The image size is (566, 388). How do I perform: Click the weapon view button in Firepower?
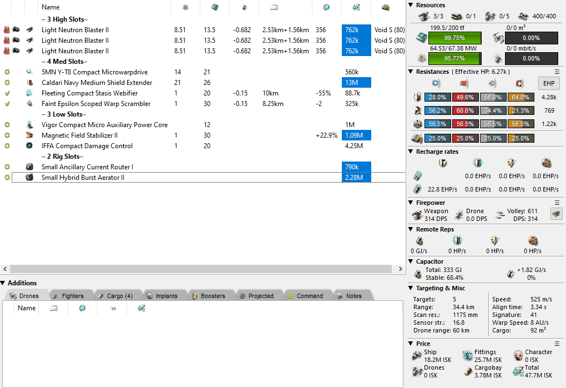click(x=555, y=214)
